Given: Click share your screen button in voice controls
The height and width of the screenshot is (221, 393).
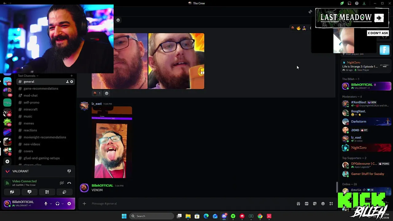Looking at the screenshot, I should [x=29, y=192].
